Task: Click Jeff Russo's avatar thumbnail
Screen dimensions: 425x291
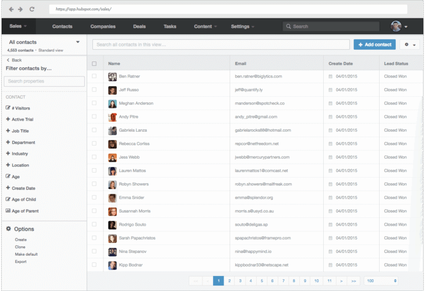Action: click(112, 90)
